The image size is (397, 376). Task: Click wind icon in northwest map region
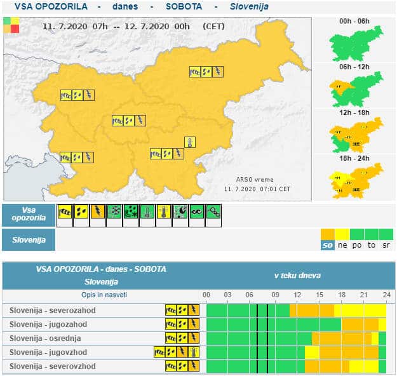pos(66,95)
